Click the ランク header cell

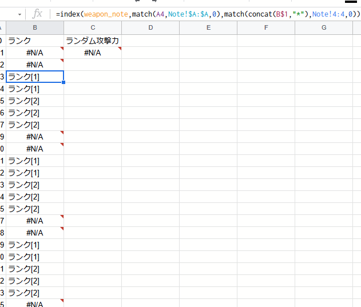35,41
